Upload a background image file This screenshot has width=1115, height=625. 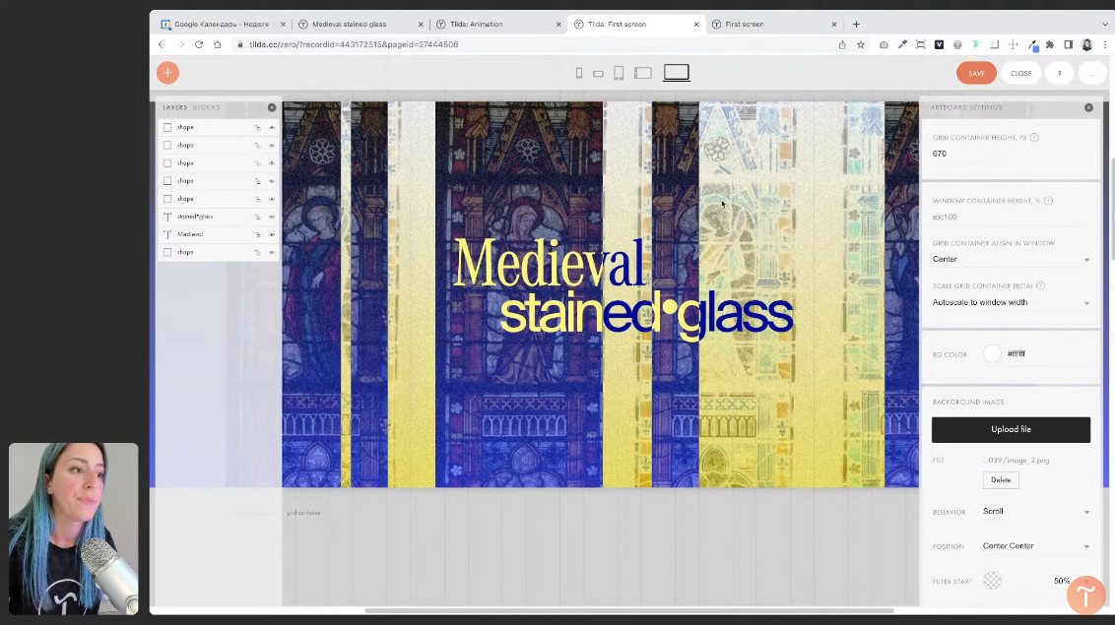[1011, 430]
